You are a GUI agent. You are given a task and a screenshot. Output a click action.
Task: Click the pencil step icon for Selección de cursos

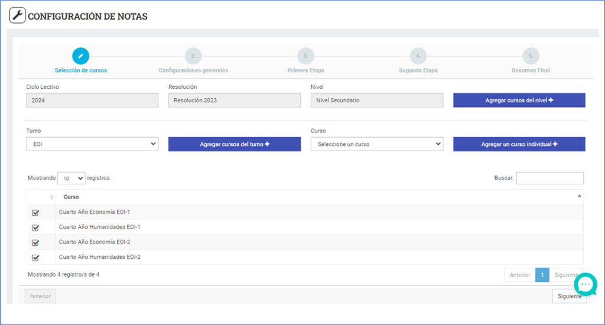[81, 56]
